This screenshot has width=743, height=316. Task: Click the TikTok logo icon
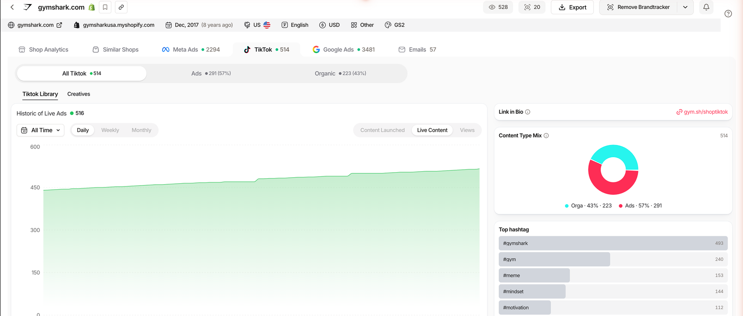coord(247,50)
